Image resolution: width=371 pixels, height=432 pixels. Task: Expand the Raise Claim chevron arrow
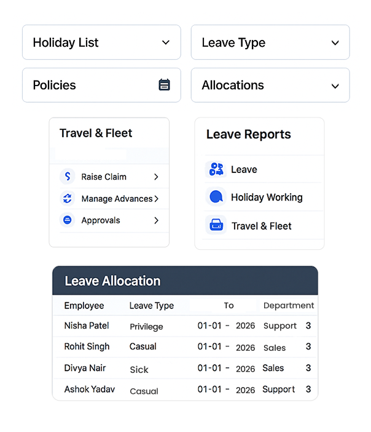coord(156,177)
